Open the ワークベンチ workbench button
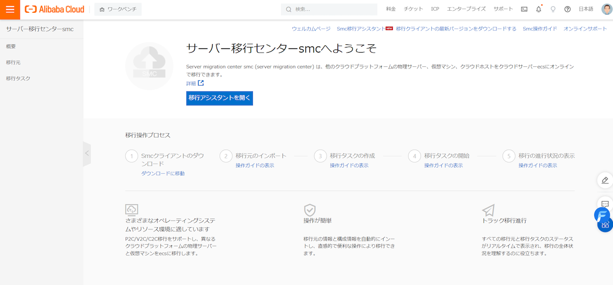 [118, 9]
